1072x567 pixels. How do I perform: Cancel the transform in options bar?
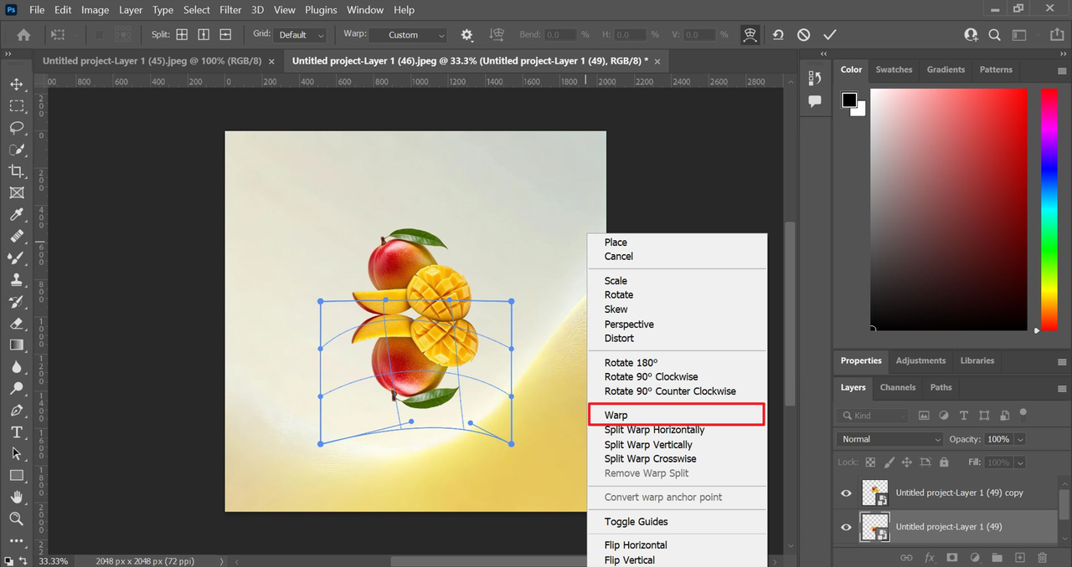[x=803, y=35]
